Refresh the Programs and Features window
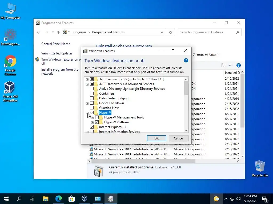273x204 pixels. coord(170,32)
